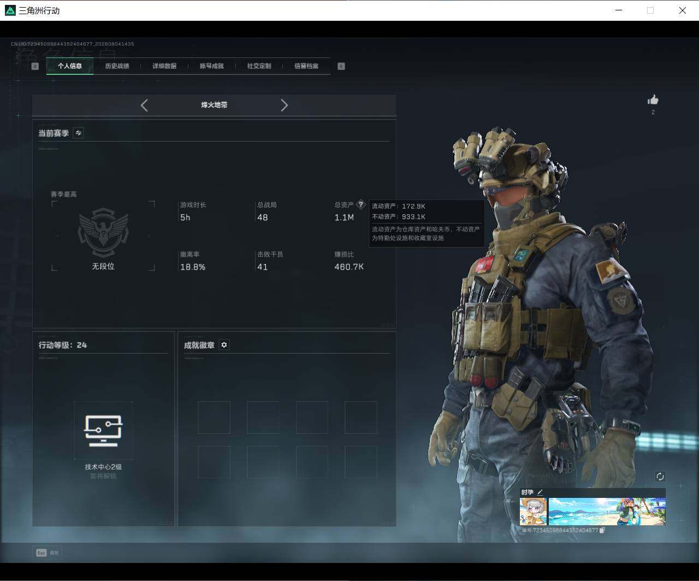Screen dimensions: 699x581
Task: Open the achievement badge settings gear
Action: (224, 345)
